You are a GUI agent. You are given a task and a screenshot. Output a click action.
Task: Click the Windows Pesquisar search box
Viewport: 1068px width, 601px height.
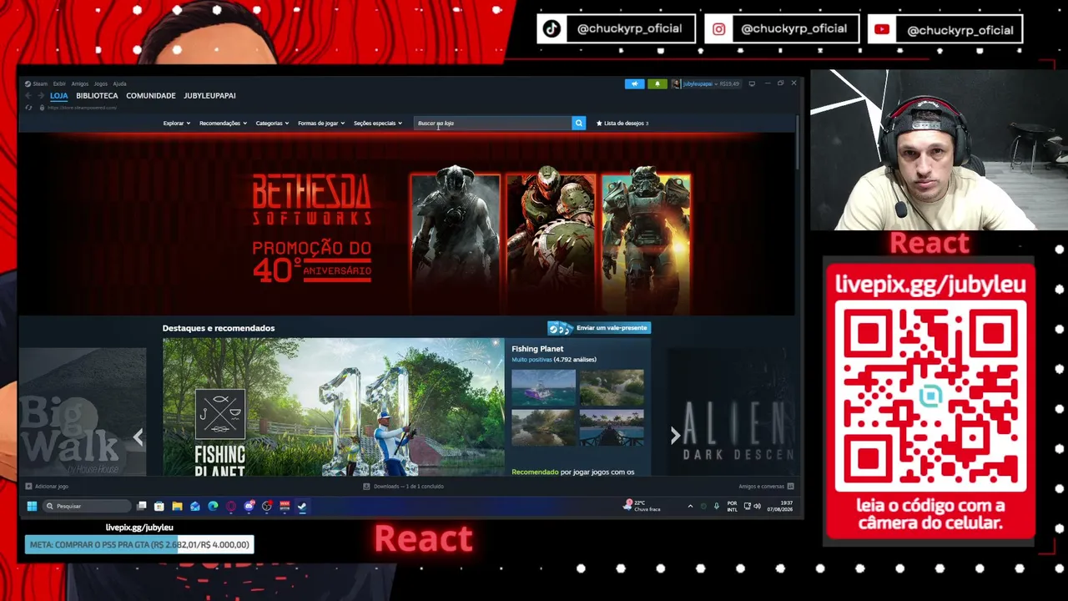tap(85, 506)
